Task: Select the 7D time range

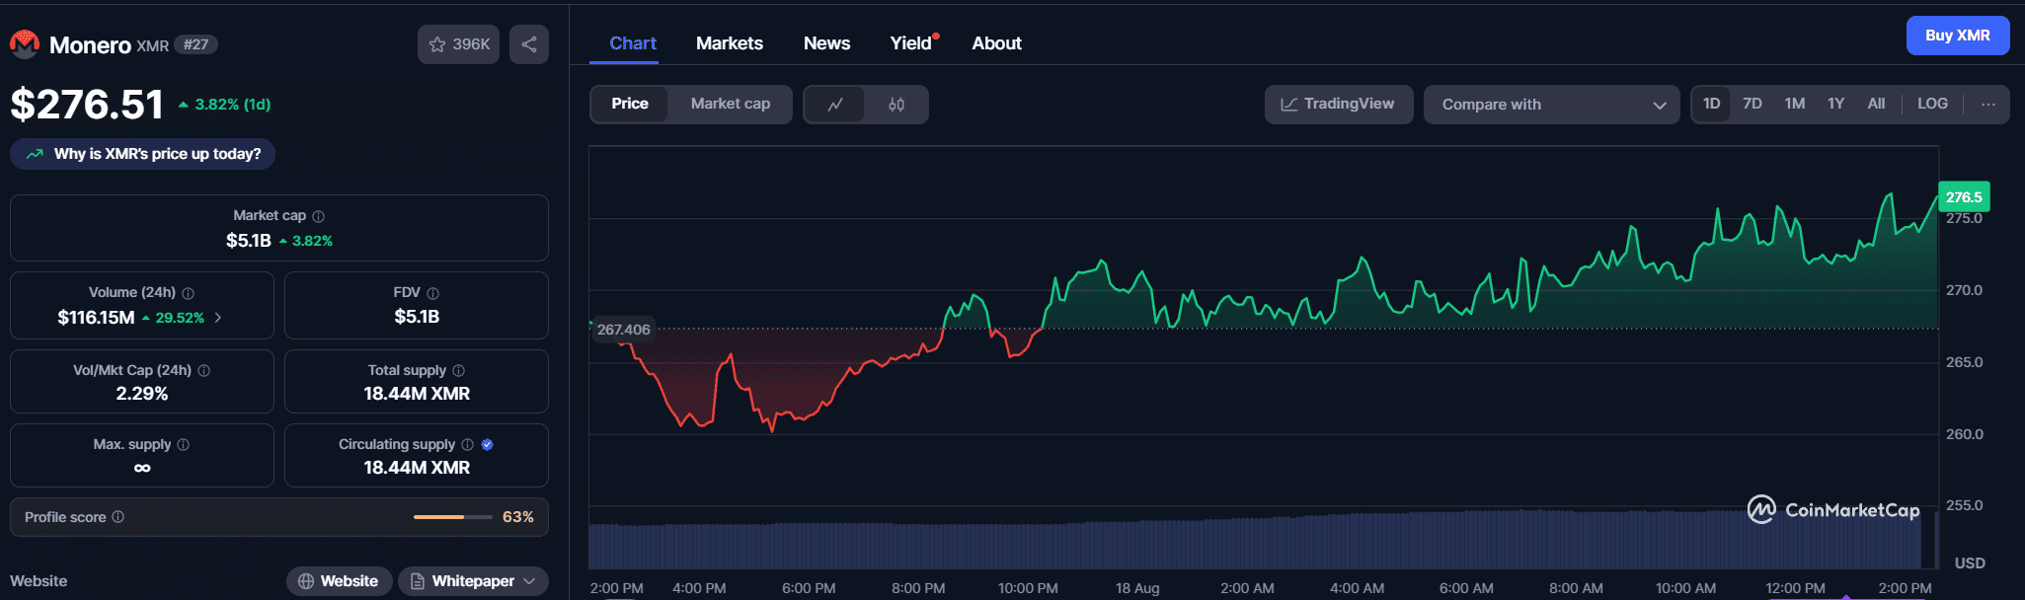Action: coord(1752,104)
